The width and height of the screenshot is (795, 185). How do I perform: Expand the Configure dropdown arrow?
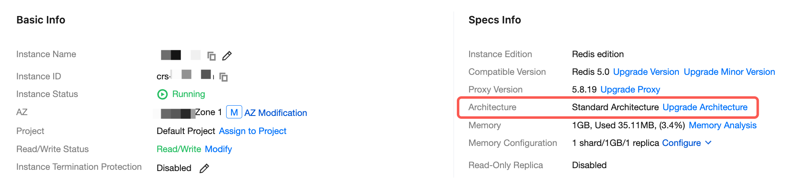pos(708,143)
